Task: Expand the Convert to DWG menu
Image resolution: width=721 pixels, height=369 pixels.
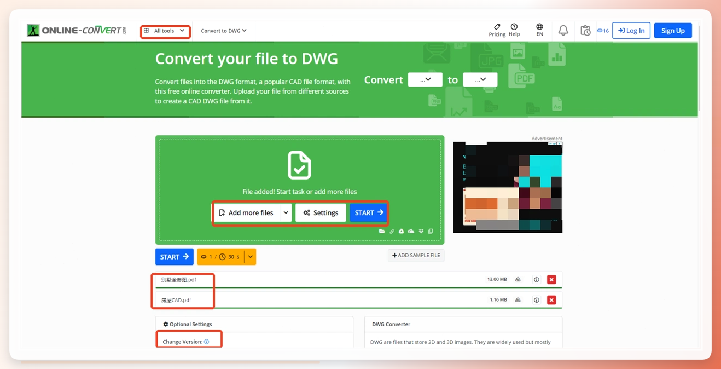Action: pyautogui.click(x=224, y=31)
